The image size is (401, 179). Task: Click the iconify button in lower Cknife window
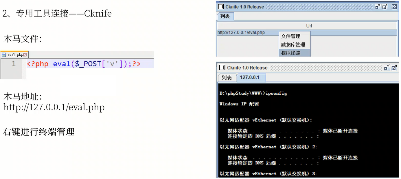387,68
